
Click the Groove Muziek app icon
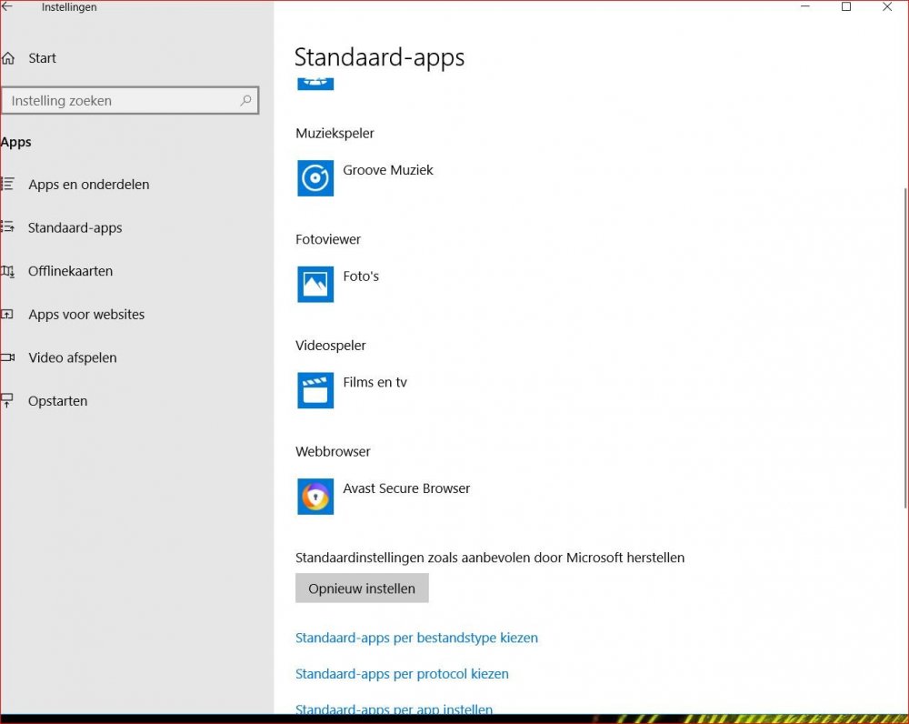click(x=315, y=178)
